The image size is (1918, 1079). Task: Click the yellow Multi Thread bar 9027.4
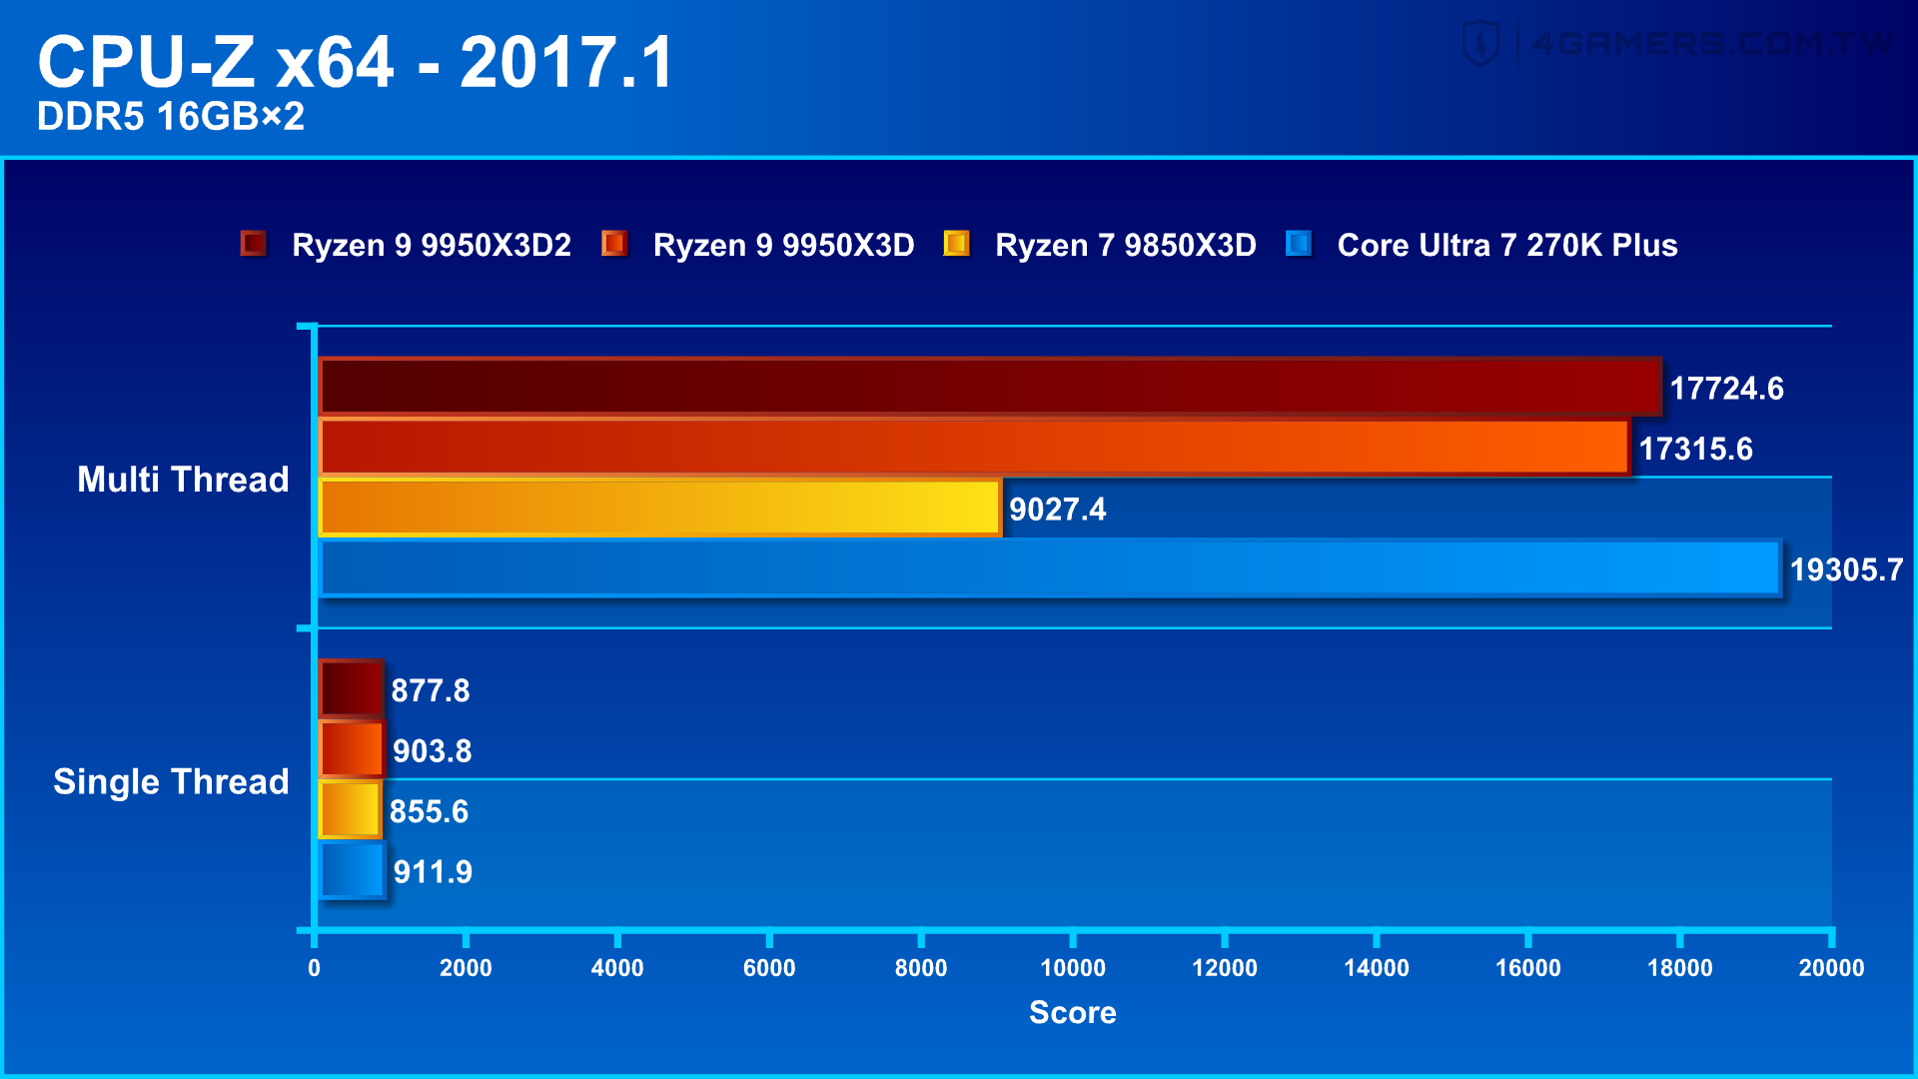(659, 508)
